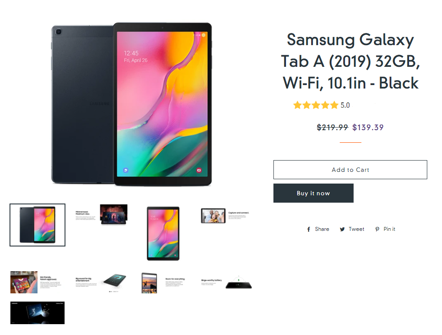Click the $139.39 sale price
The image size is (442, 335).
coord(368,128)
